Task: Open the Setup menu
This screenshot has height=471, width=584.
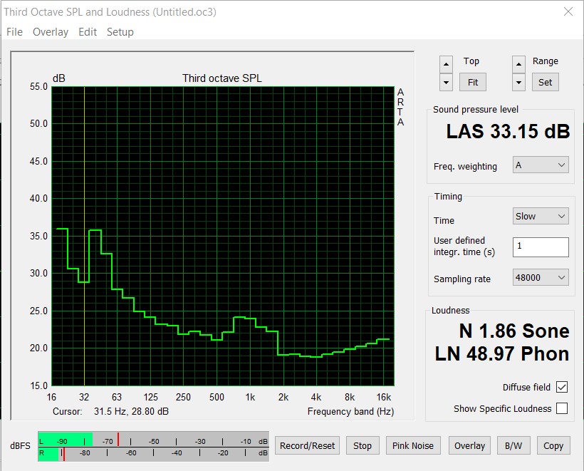Action: [120, 32]
